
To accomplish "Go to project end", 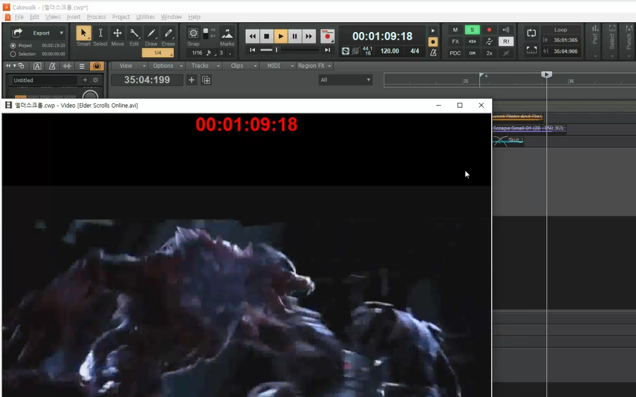I will (x=327, y=50).
